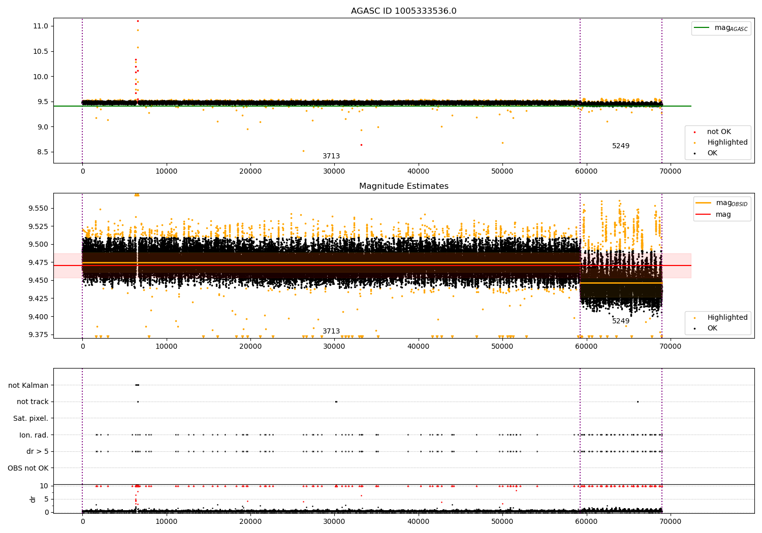This screenshot has height=533, width=762.
Task: Click the 30000 x-axis tick of the top plot
Action: click(334, 172)
